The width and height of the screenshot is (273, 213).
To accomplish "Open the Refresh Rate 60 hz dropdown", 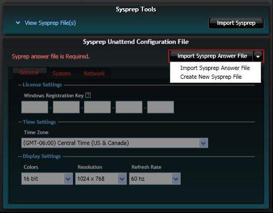I will [155, 179].
